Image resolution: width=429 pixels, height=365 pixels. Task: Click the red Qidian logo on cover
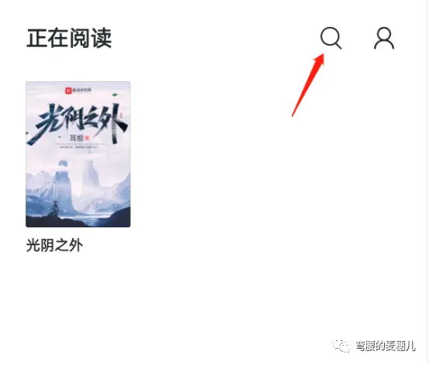point(68,90)
